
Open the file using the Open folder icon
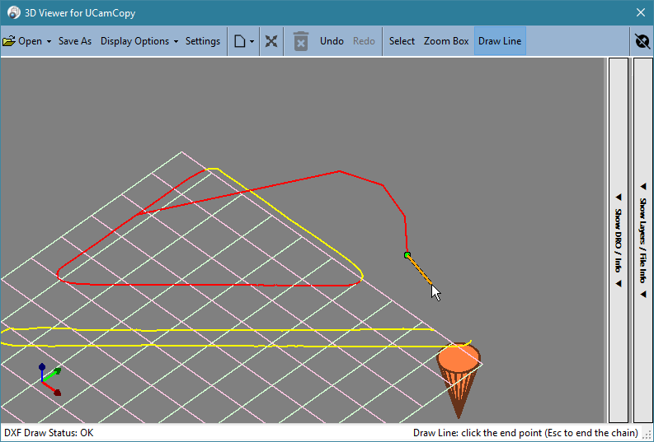(x=9, y=41)
